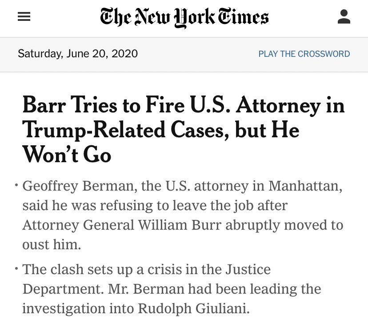Click the Play the Crossword link
The width and height of the screenshot is (368, 327).
pyautogui.click(x=304, y=54)
